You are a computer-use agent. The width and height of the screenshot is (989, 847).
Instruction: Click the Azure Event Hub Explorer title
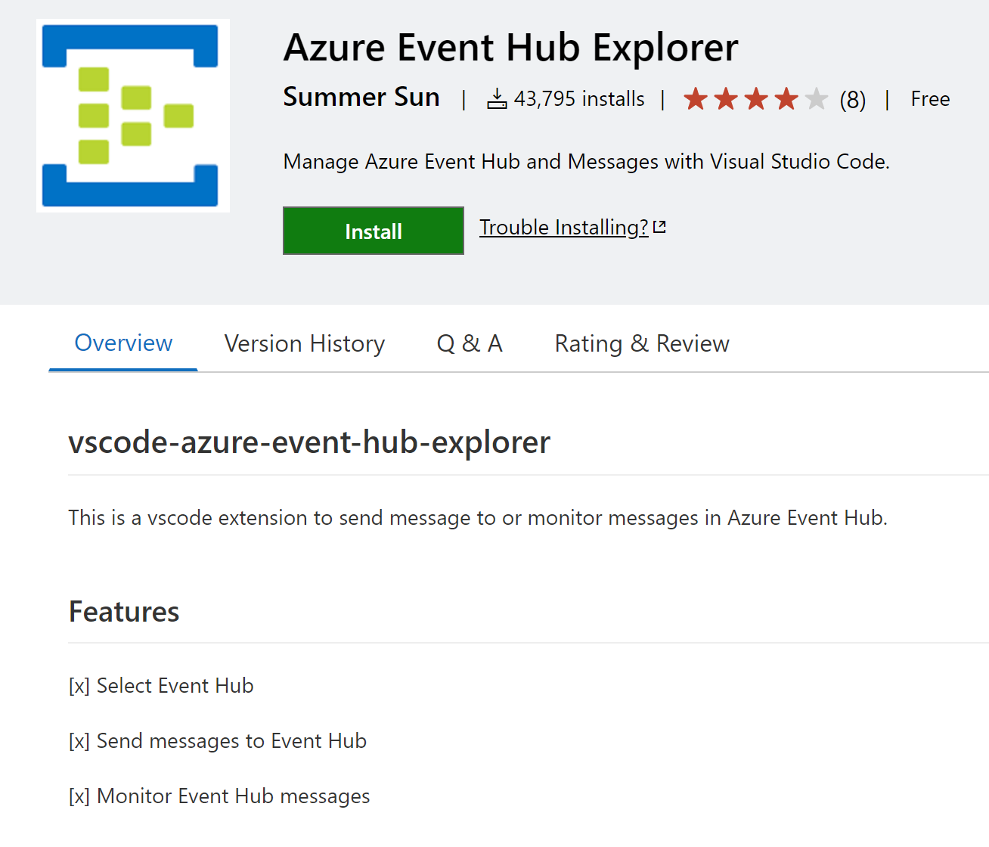510,48
